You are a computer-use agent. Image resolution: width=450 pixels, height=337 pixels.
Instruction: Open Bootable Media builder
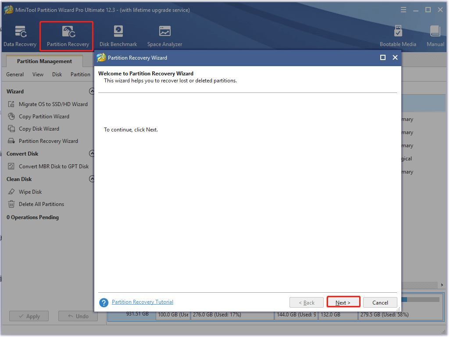[x=398, y=36]
